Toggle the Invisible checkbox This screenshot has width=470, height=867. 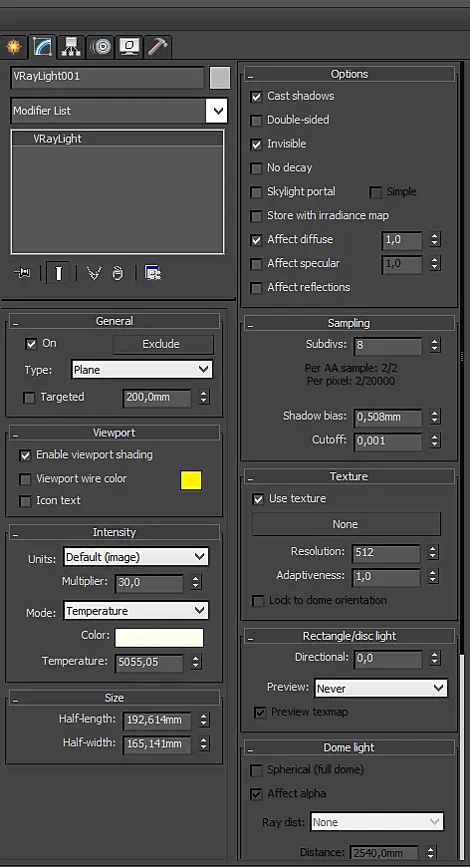pos(256,144)
